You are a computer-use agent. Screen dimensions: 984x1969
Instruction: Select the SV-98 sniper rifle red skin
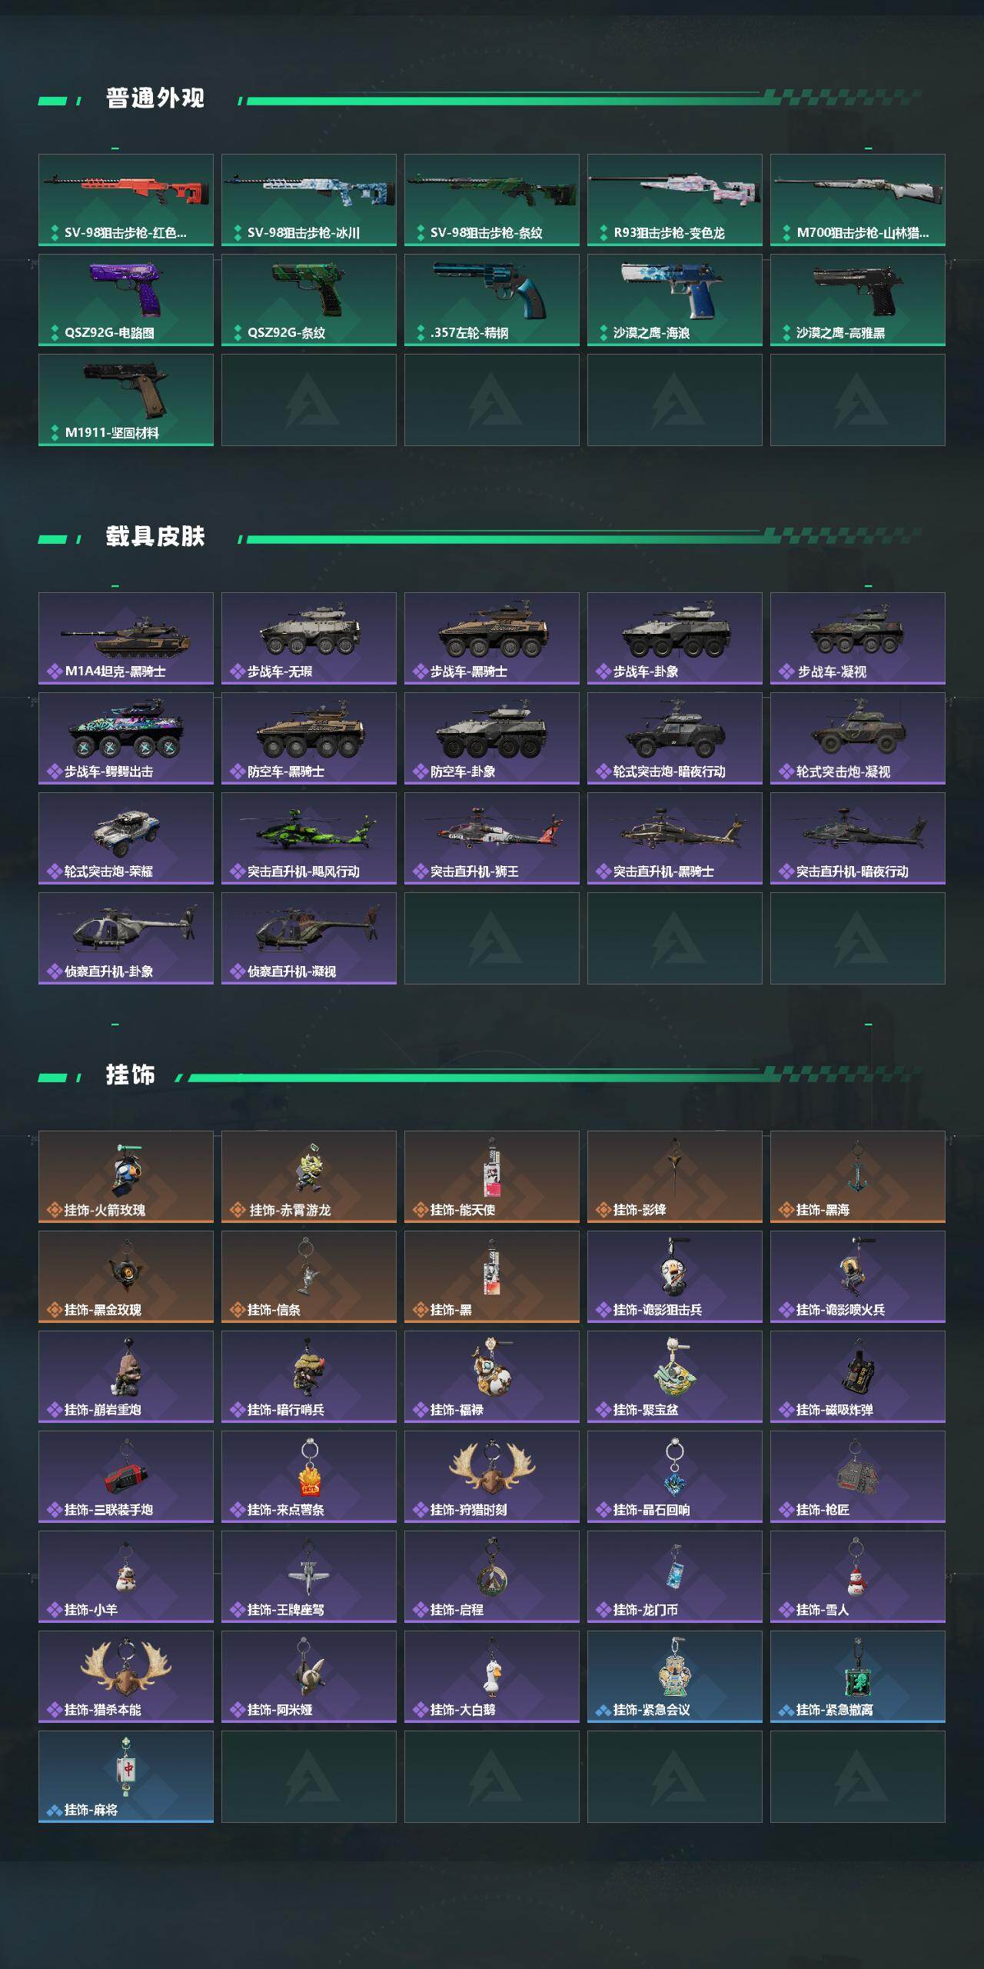click(x=126, y=200)
